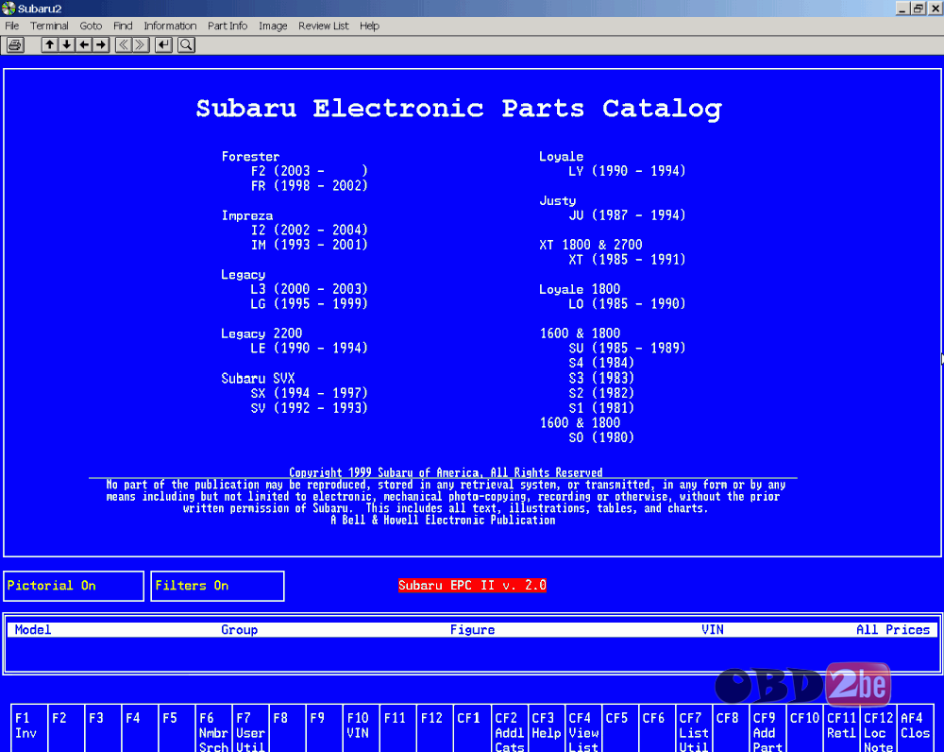This screenshot has width=944, height=752.
Task: Click the F10 VIN function key
Action: tap(361, 727)
